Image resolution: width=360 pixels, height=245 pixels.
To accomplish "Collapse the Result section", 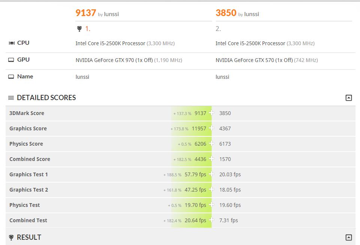I will pyautogui.click(x=348, y=238).
